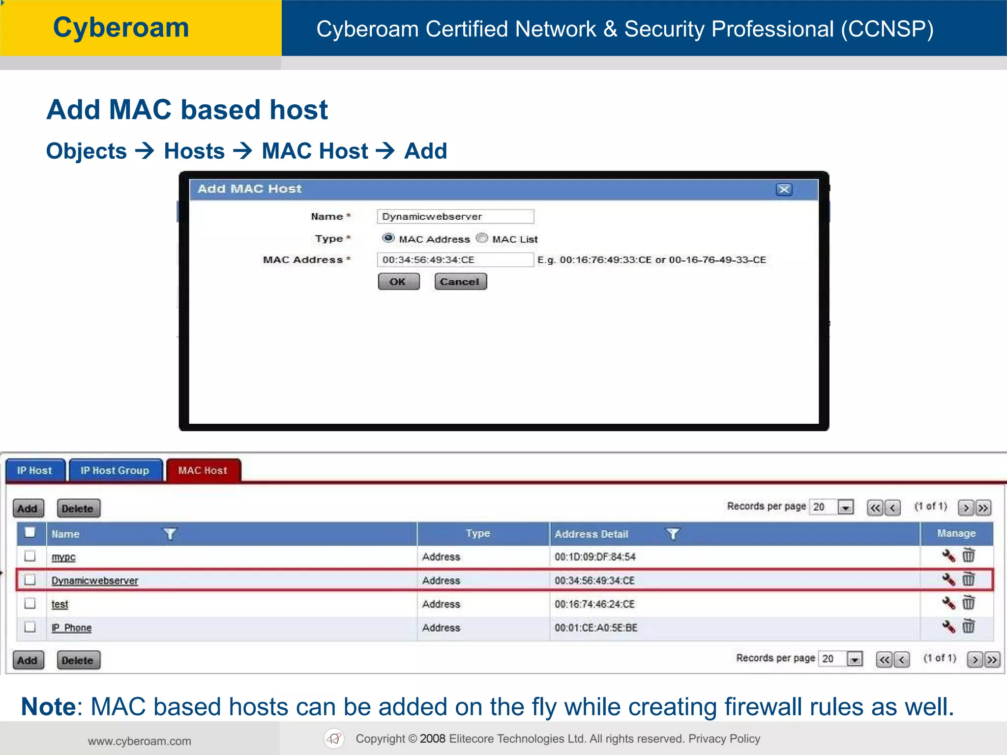Viewport: 1007px width, 755px height.
Task: Select the MAC Host tab
Action: tap(203, 470)
